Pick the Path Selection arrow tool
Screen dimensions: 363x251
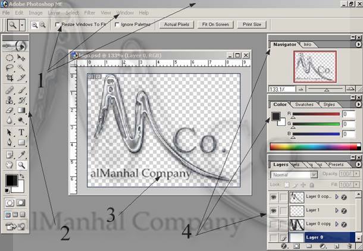[10, 132]
